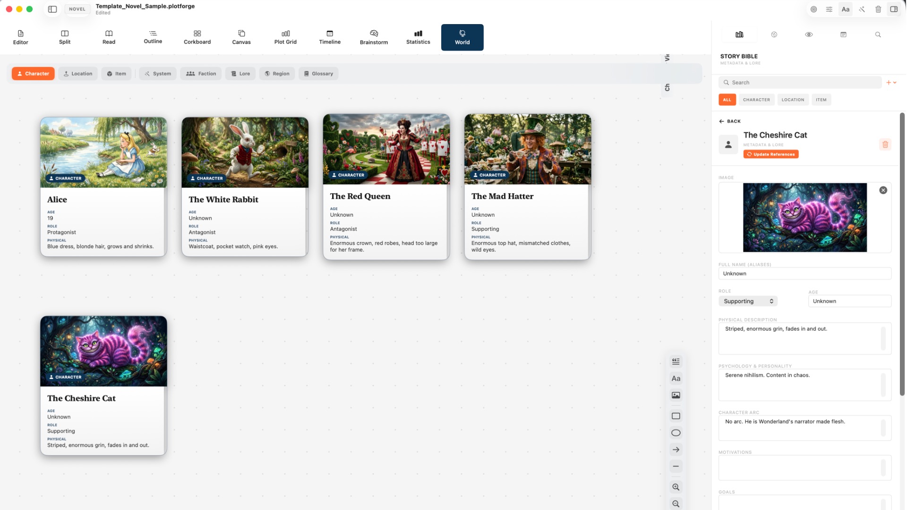
Task: Select the Aa text tool on canvas toolbar
Action: coord(676,378)
